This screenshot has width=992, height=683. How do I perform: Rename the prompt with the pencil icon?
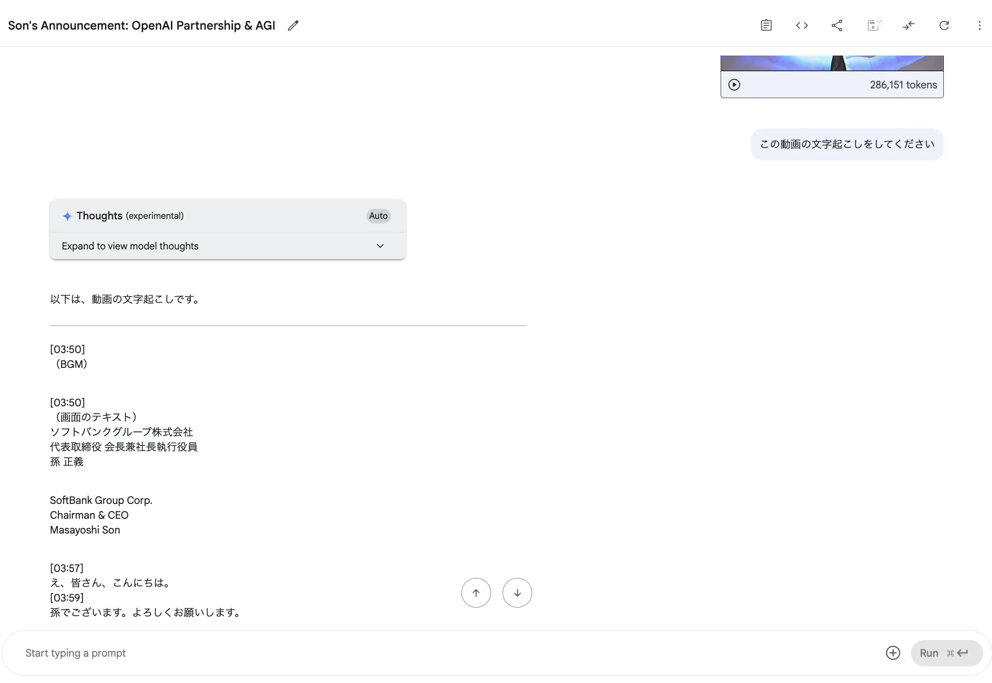click(293, 25)
